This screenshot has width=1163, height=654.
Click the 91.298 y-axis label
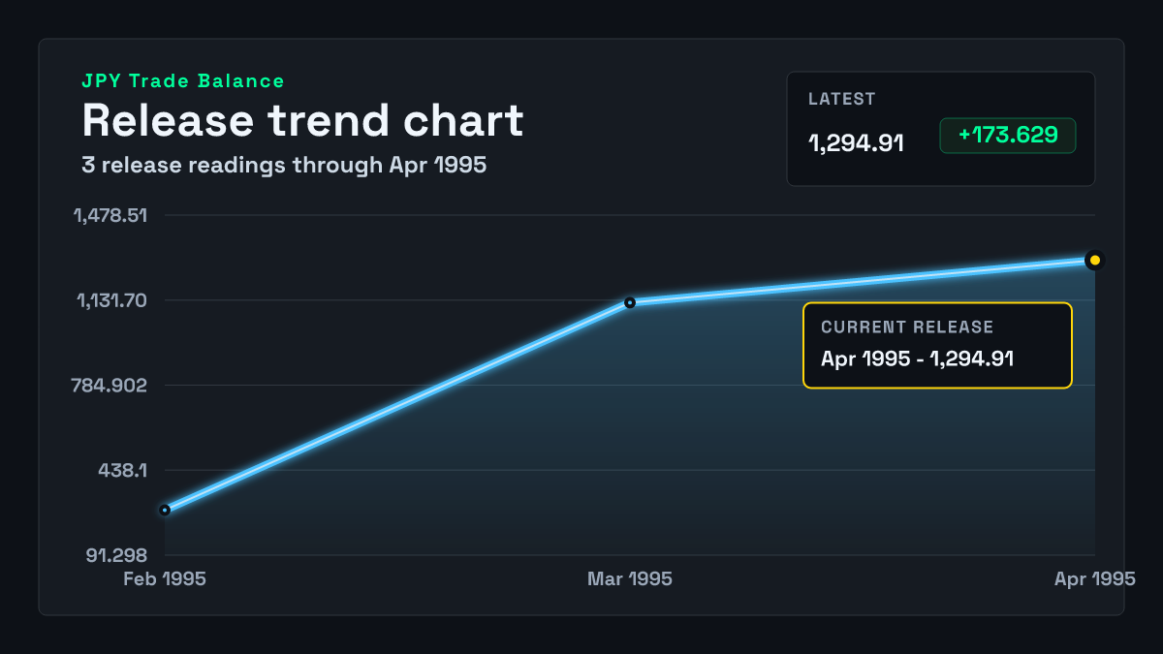[x=115, y=555]
